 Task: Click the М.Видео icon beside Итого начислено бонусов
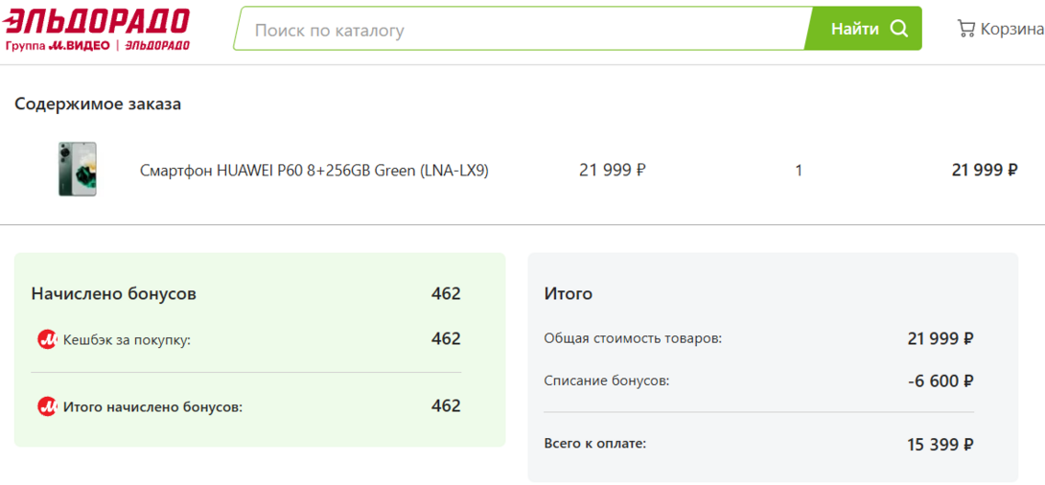pyautogui.click(x=47, y=406)
